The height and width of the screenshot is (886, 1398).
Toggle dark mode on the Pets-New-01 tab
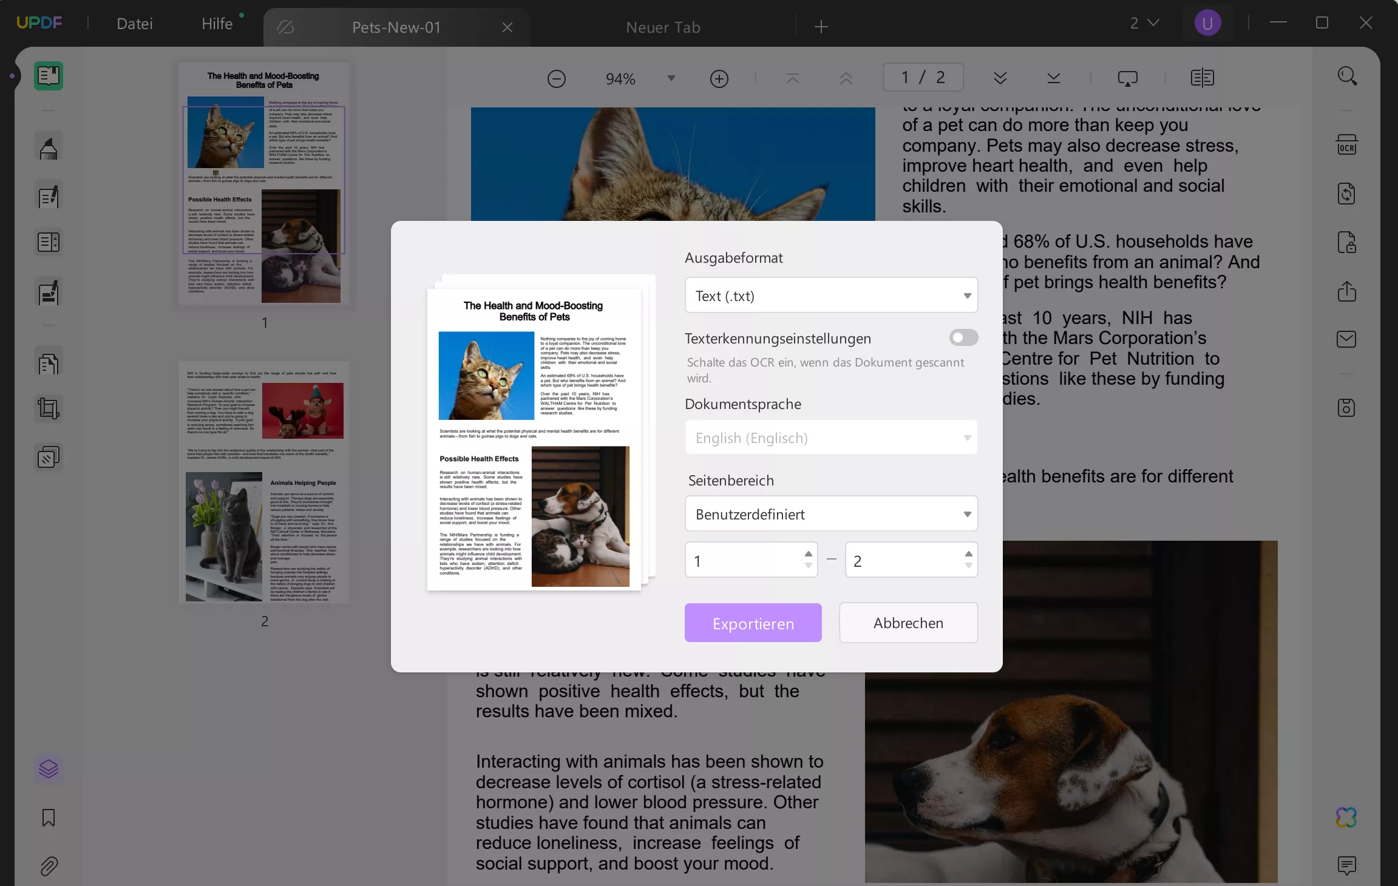pyautogui.click(x=285, y=27)
